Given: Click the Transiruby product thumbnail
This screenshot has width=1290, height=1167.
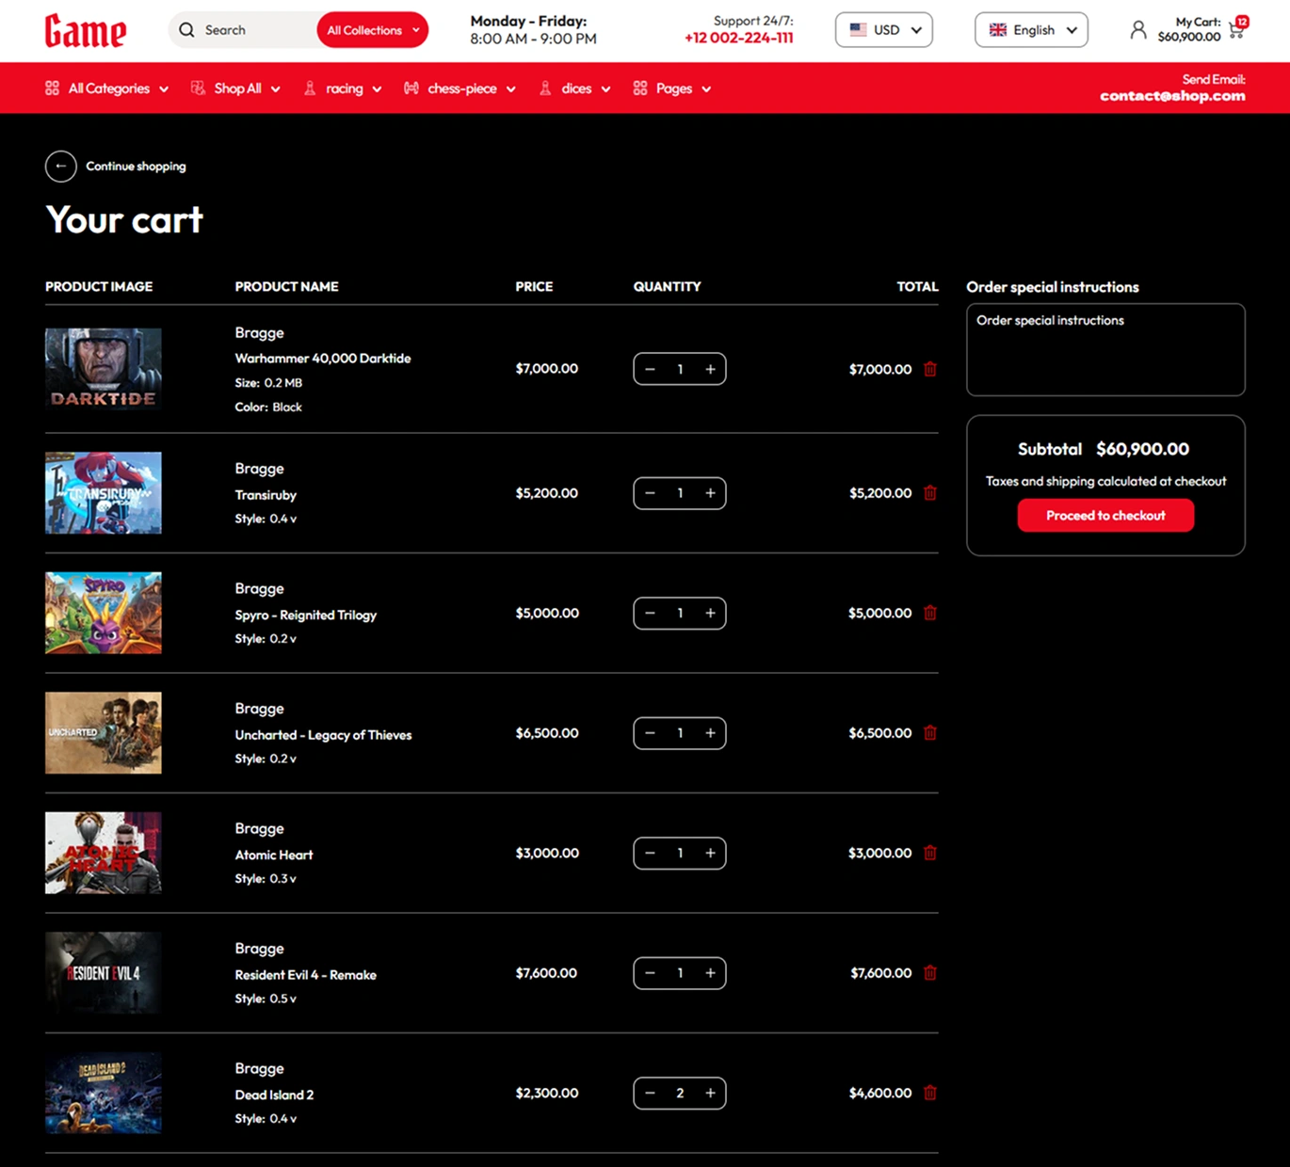Looking at the screenshot, I should pyautogui.click(x=104, y=493).
